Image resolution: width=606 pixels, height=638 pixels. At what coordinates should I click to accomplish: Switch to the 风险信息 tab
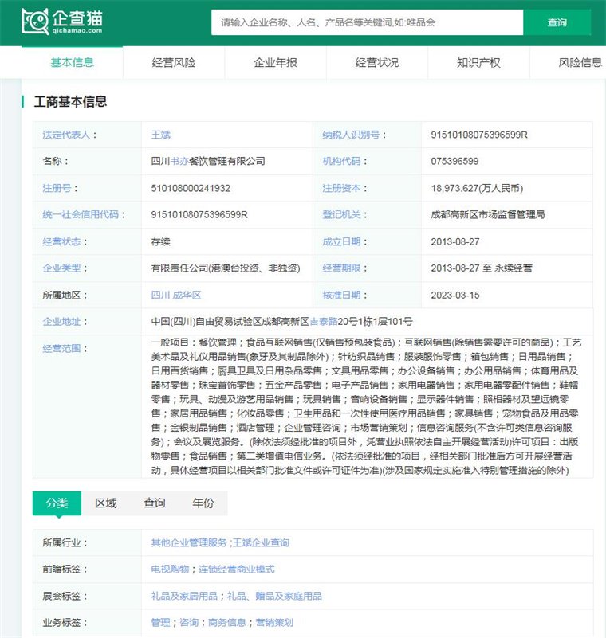pyautogui.click(x=580, y=62)
